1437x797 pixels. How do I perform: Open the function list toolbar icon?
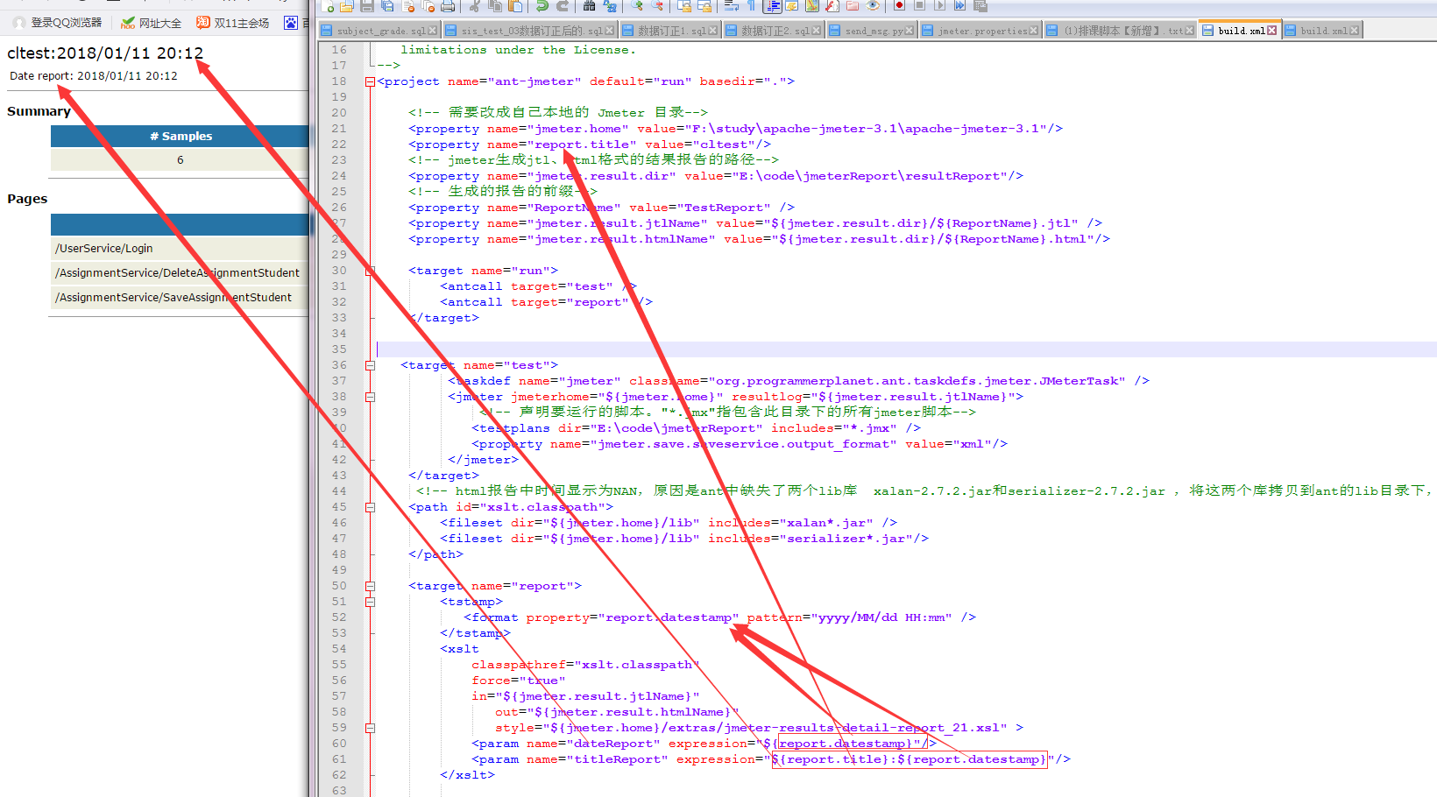tap(832, 5)
